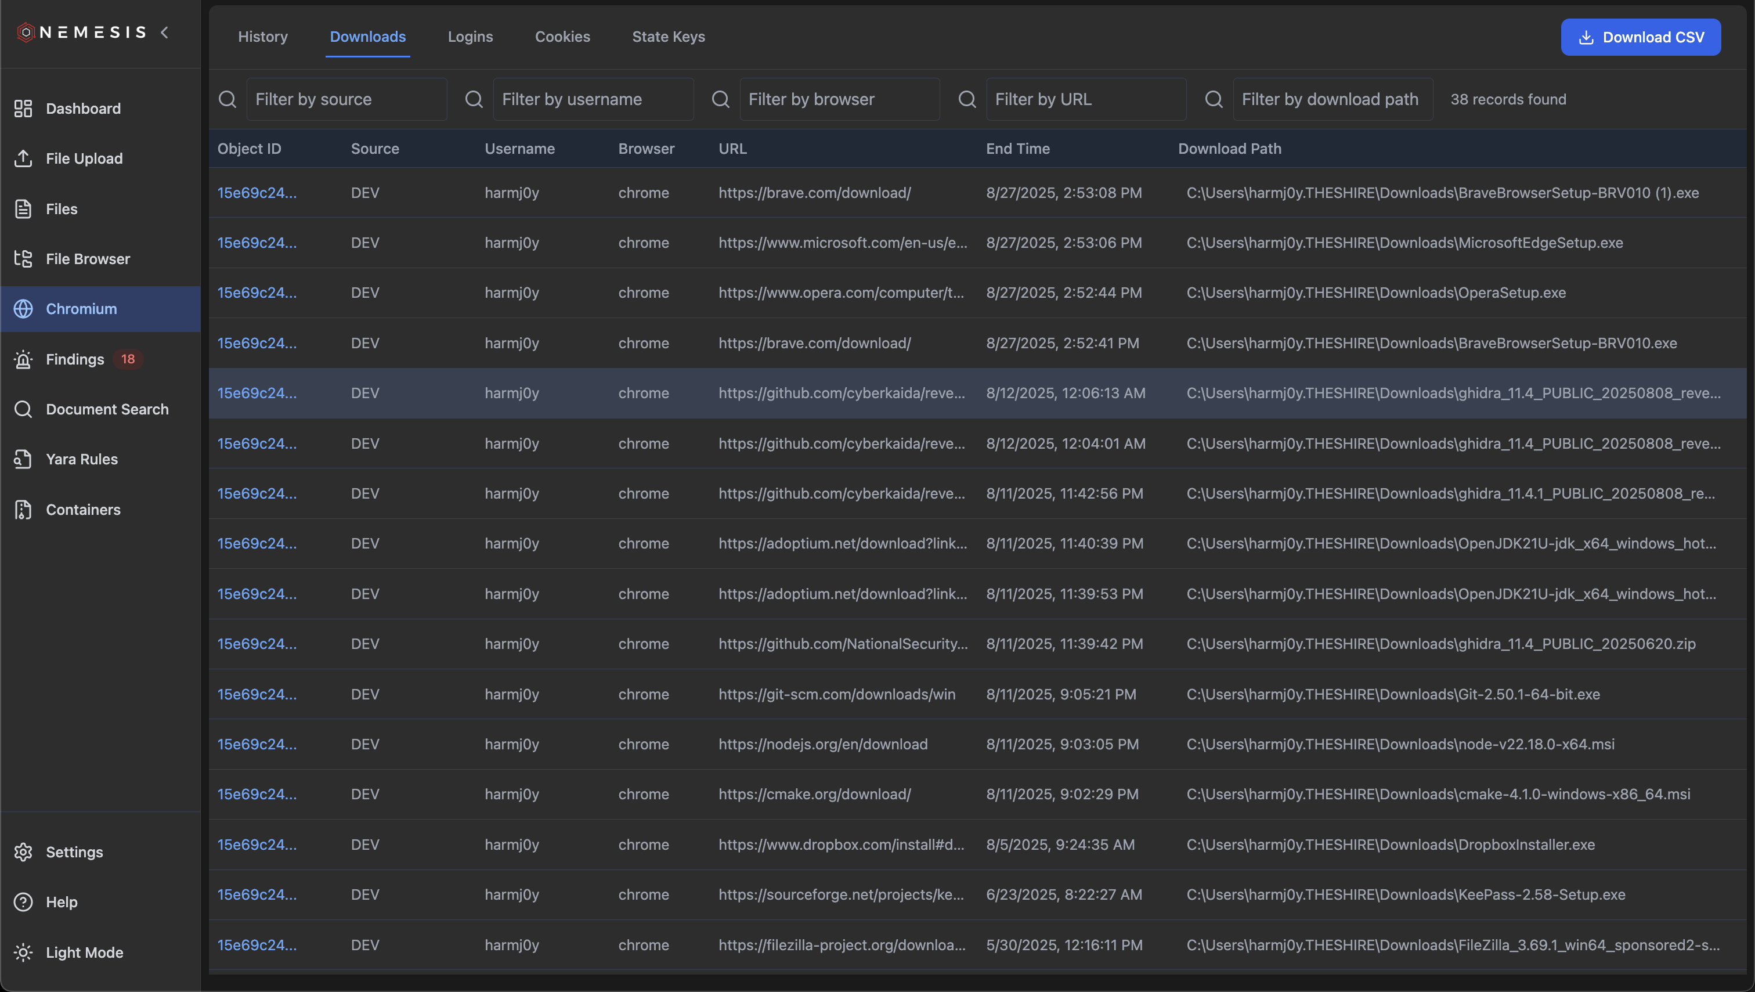The height and width of the screenshot is (992, 1755).
Task: Open Findings showing 18 alerts
Action: [75, 359]
